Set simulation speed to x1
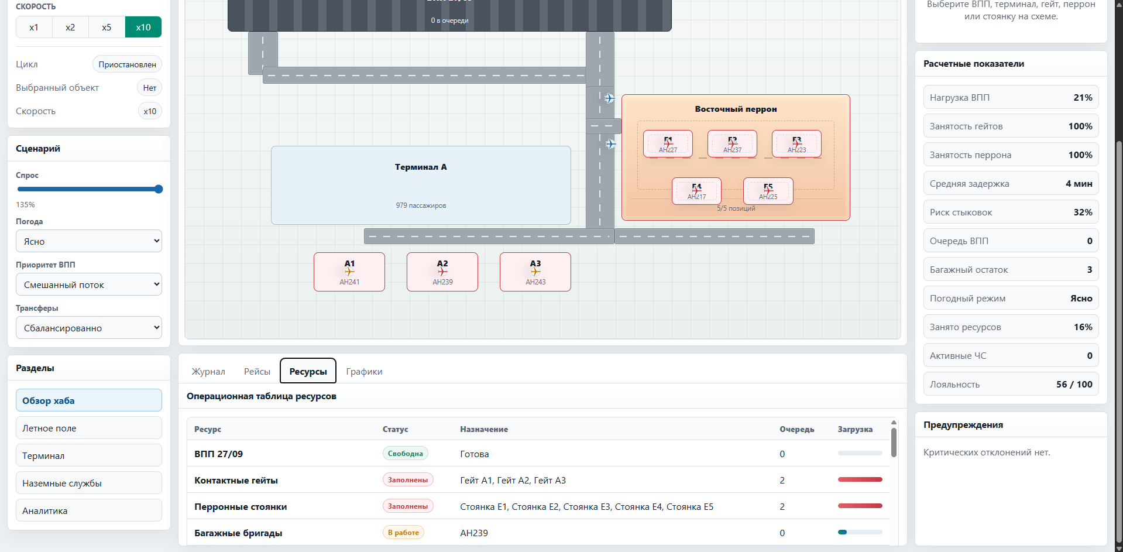This screenshot has height=552, width=1123. (34, 27)
